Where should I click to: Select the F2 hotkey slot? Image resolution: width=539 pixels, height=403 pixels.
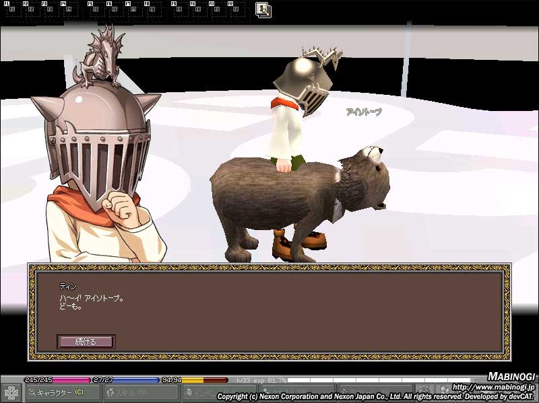tap(31, 9)
